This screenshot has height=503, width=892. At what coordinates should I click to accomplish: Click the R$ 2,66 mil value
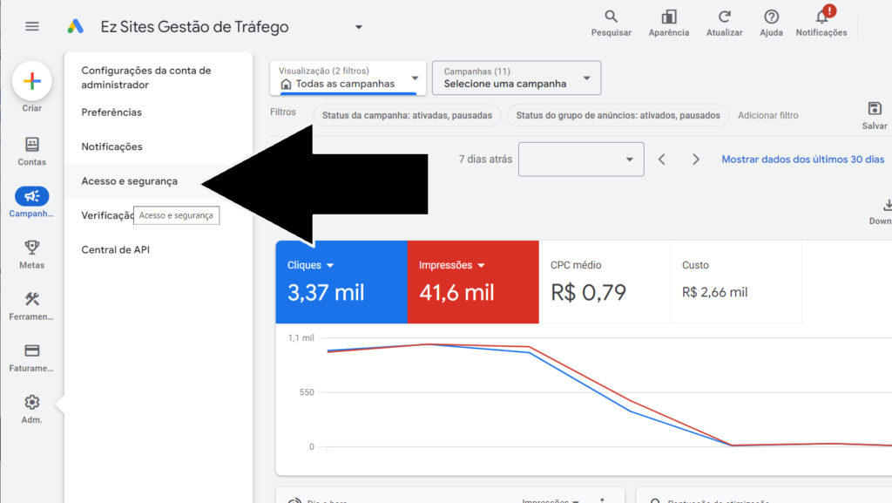click(714, 292)
